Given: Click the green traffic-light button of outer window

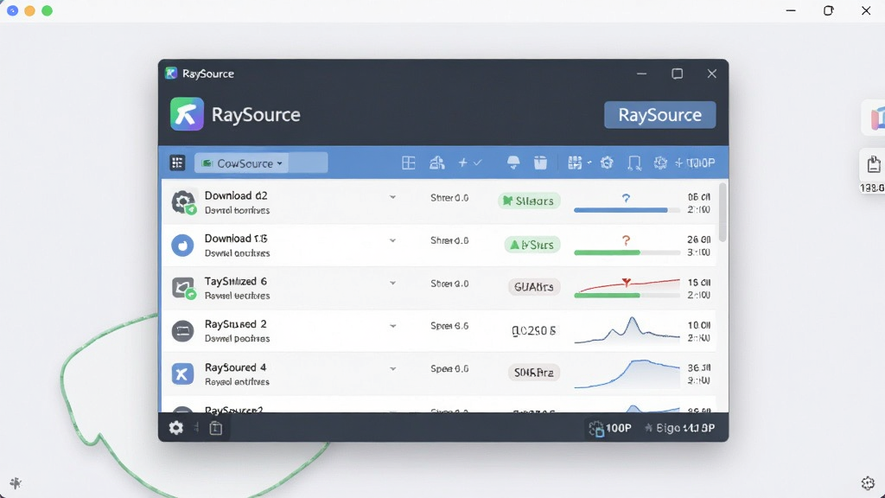Looking at the screenshot, I should 48,10.
